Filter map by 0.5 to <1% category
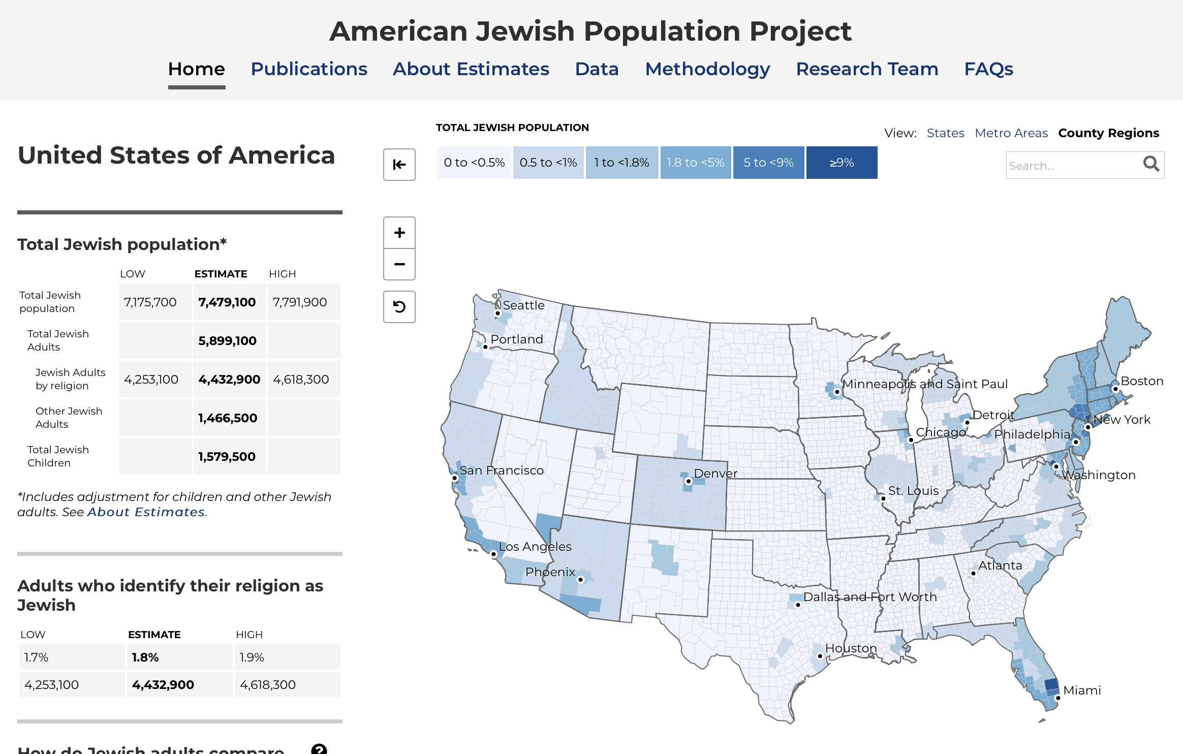The width and height of the screenshot is (1183, 754). pyautogui.click(x=548, y=162)
